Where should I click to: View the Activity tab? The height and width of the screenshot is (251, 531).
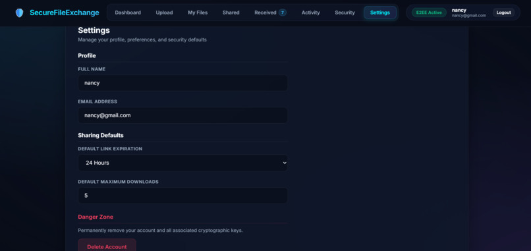310,13
